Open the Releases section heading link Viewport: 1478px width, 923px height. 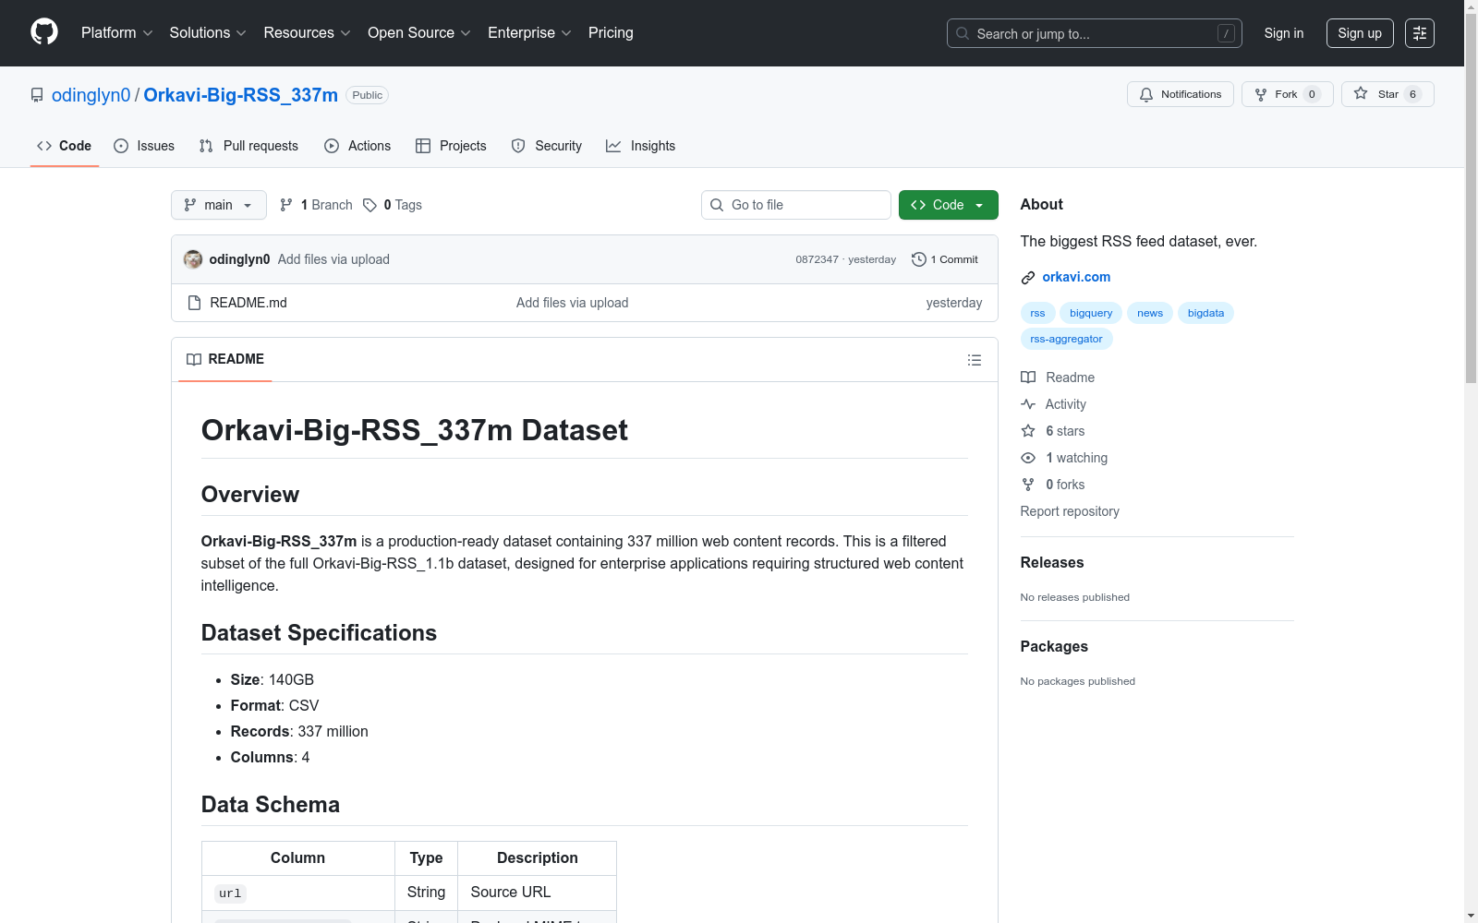coord(1052,562)
